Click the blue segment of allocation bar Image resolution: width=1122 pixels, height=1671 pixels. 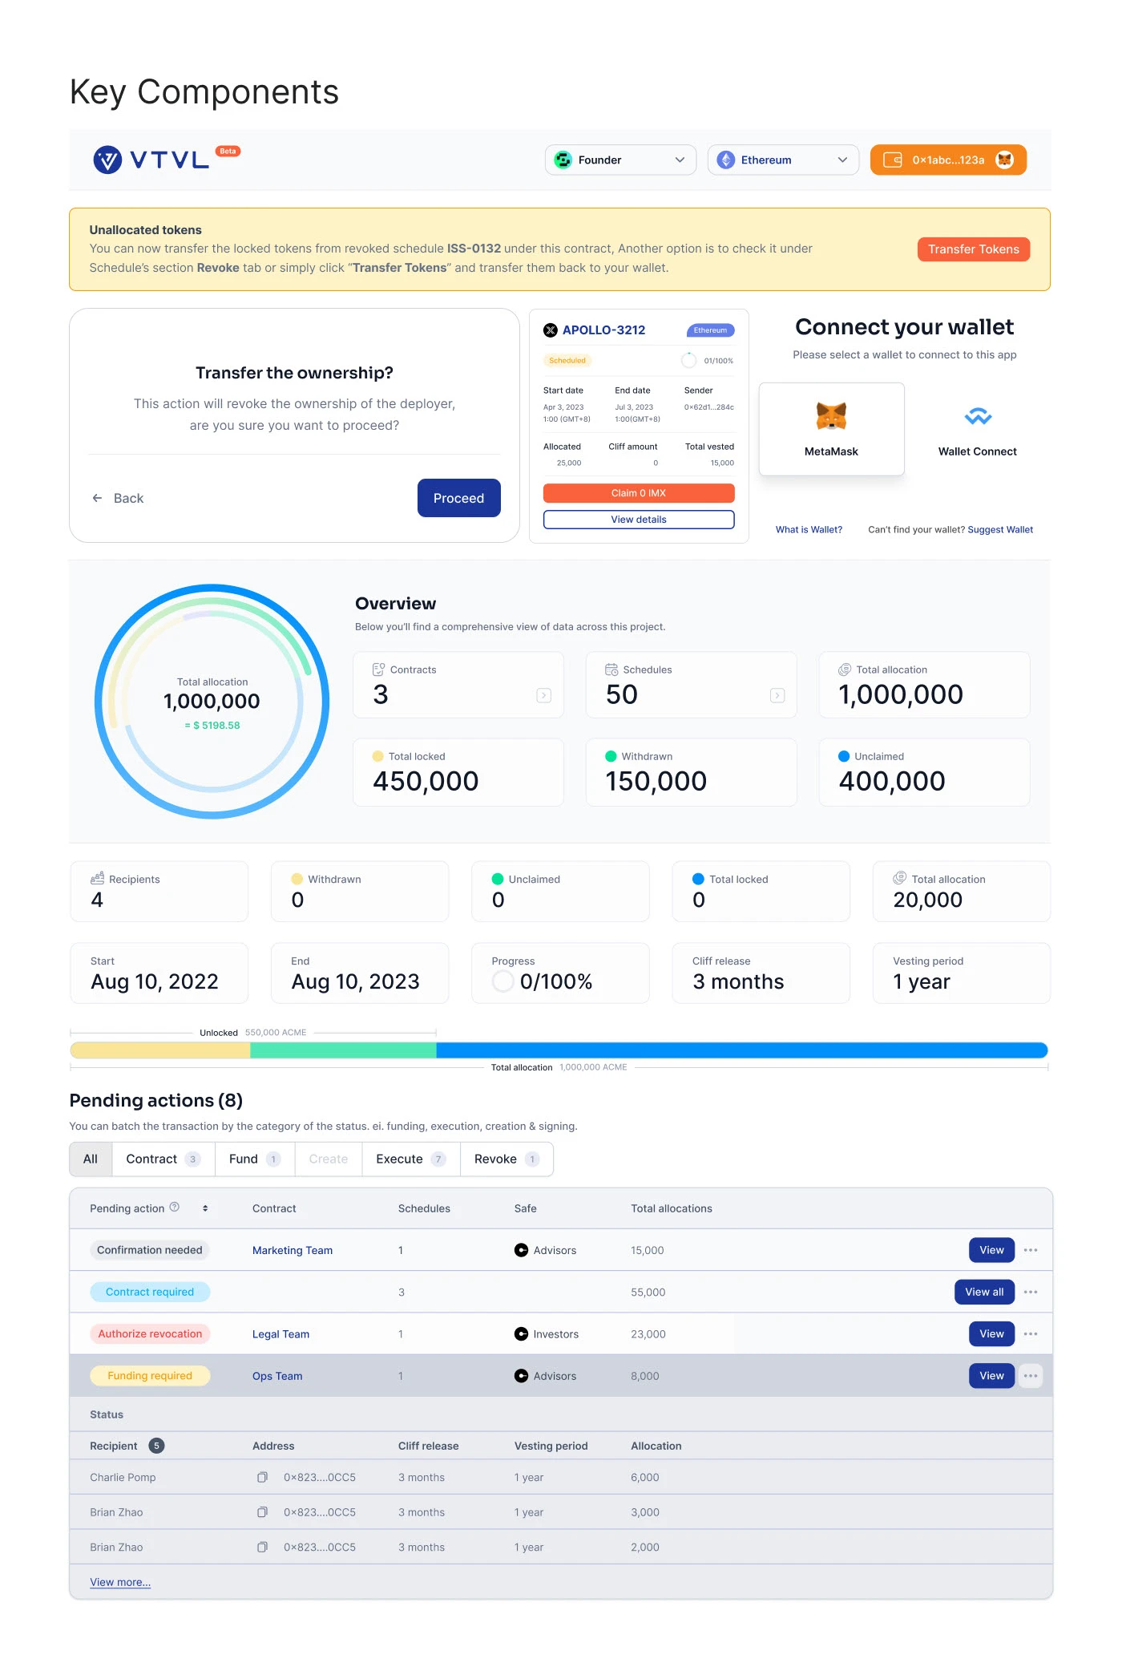point(742,1050)
